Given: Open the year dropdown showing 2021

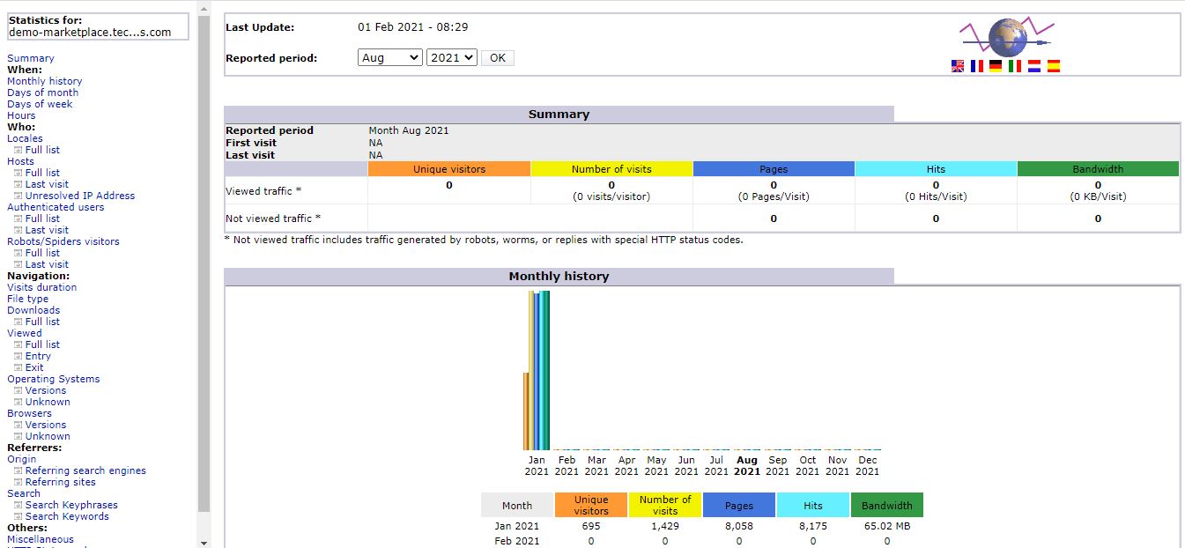Looking at the screenshot, I should click(451, 57).
